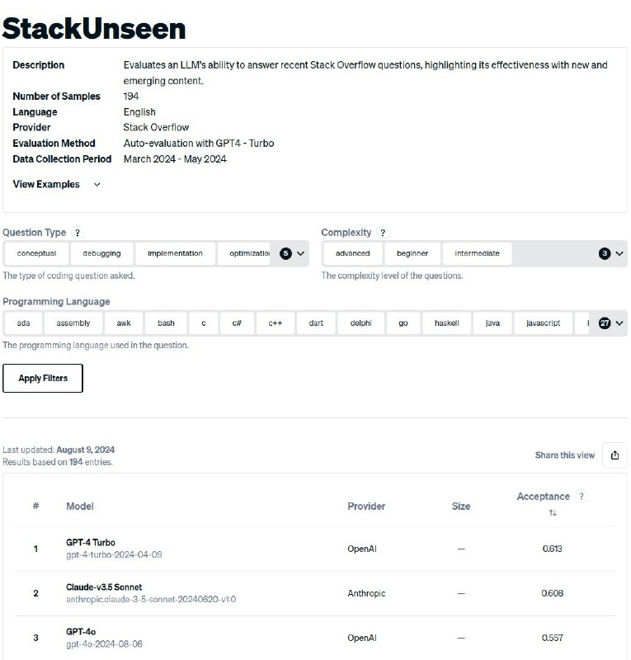Select the go language chip
The image size is (631, 660).
click(x=403, y=323)
